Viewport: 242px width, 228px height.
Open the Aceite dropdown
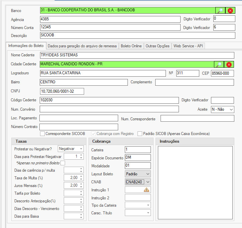point(222,109)
